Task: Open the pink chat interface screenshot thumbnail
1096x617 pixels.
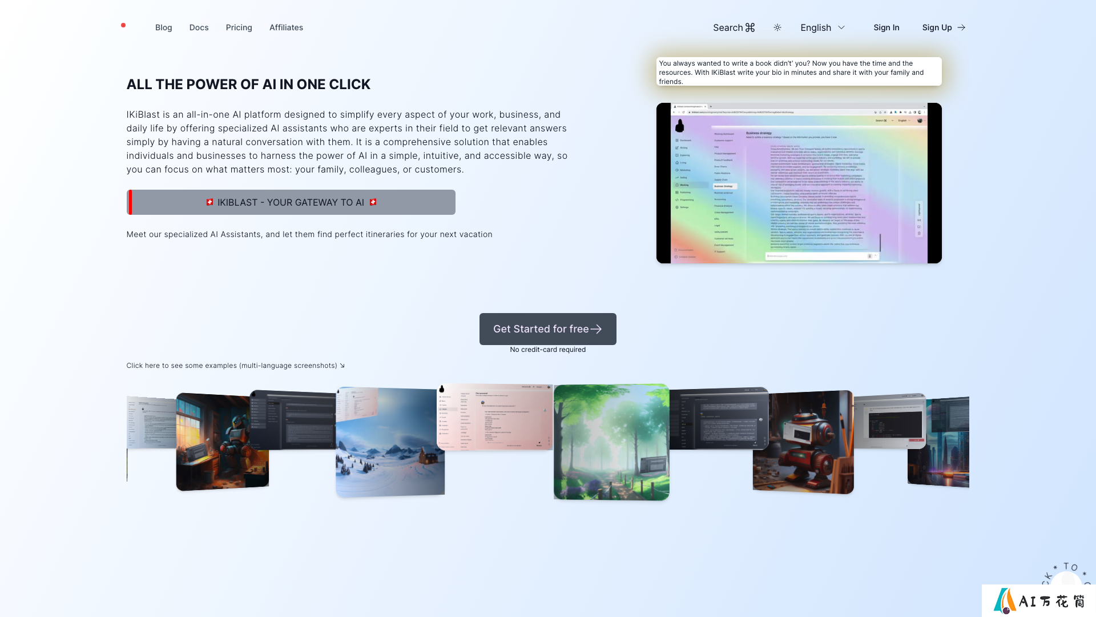Action: [x=495, y=417]
